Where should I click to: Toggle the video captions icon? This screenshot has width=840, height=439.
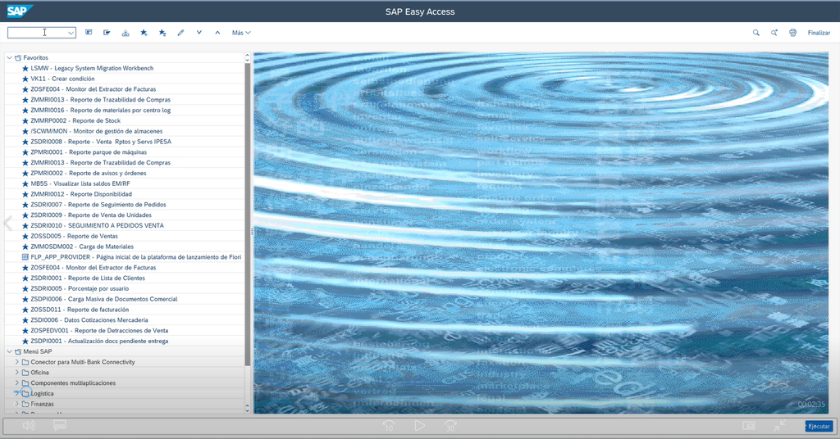pyautogui.click(x=59, y=426)
